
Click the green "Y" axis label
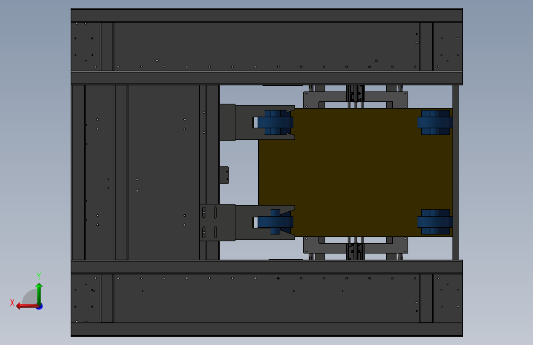pyautogui.click(x=39, y=276)
